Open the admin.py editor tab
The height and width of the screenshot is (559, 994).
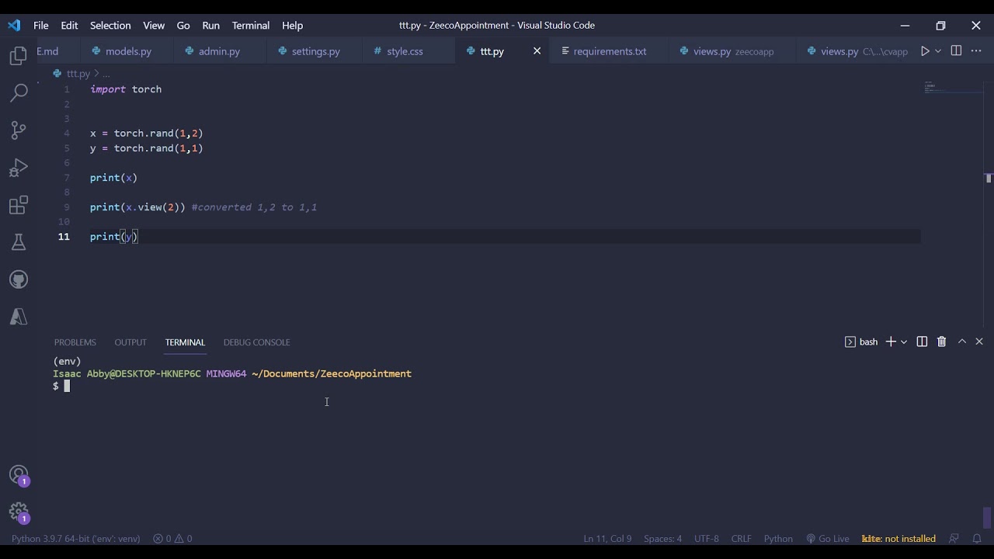[219, 51]
